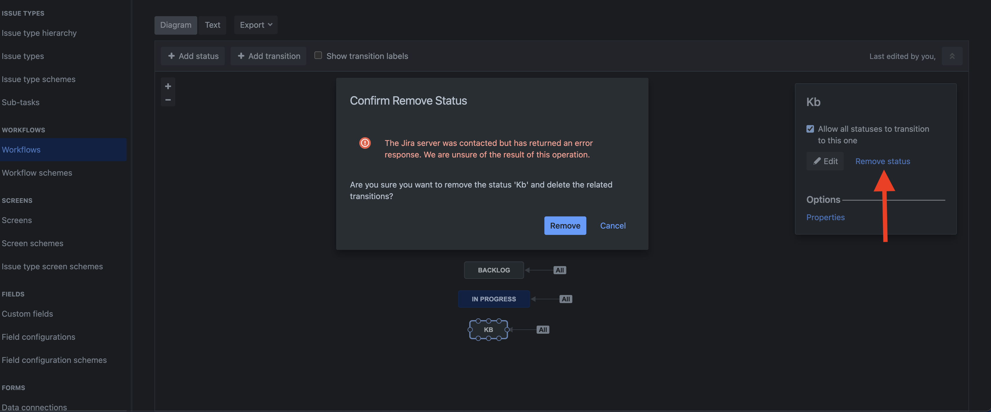Click the zoom out minus icon
The width and height of the screenshot is (991, 412).
coord(168,100)
